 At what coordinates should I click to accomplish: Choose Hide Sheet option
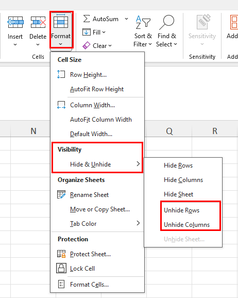[x=179, y=194]
